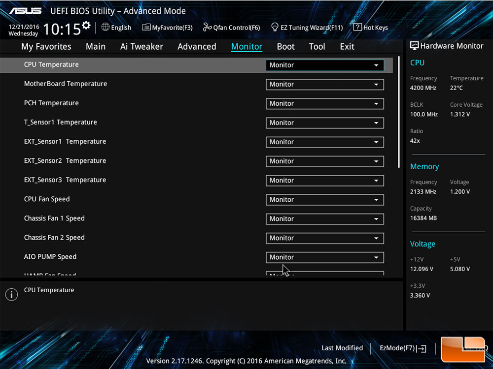Switch to the Boot tab
This screenshot has width=493, height=369.
coord(286,47)
